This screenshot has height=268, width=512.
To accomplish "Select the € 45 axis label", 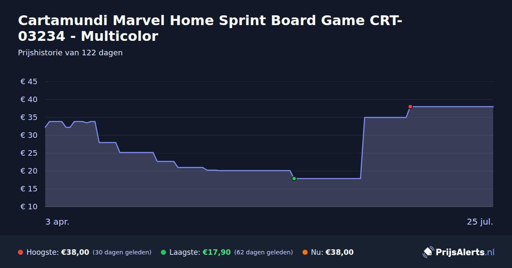I will point(29,82).
